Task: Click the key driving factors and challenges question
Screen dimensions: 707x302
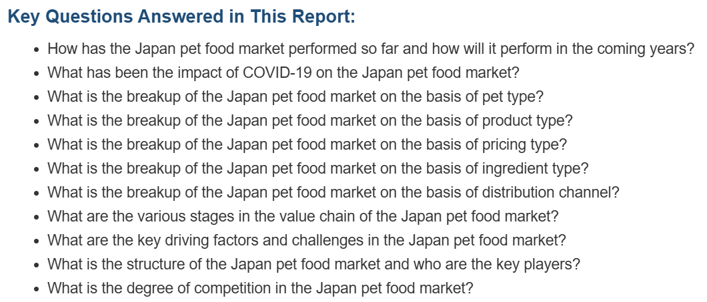Action: pyautogui.click(x=307, y=240)
